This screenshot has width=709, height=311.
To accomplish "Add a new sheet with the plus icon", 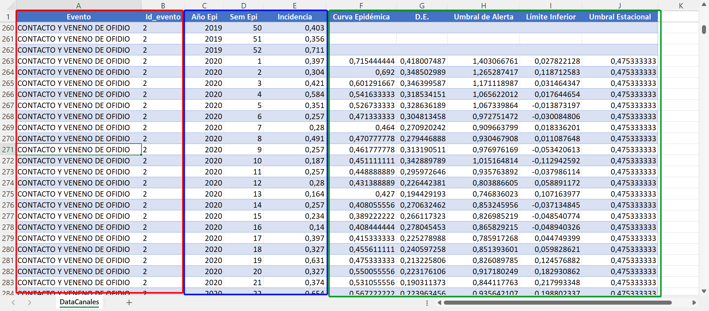I will tap(129, 303).
